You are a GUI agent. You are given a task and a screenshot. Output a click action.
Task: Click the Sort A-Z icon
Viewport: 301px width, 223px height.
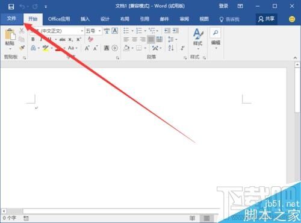point(171,48)
